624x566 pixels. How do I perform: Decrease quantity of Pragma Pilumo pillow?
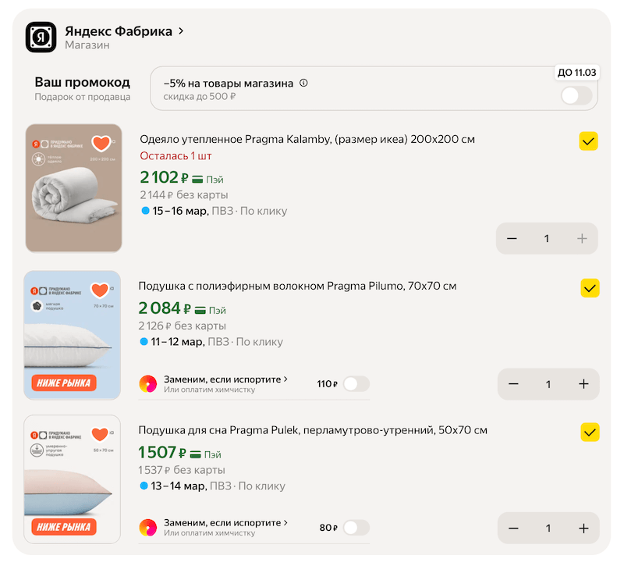[x=513, y=384]
